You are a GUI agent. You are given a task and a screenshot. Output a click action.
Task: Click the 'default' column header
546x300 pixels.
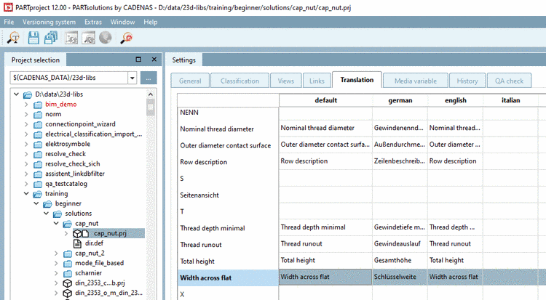[x=326, y=100]
